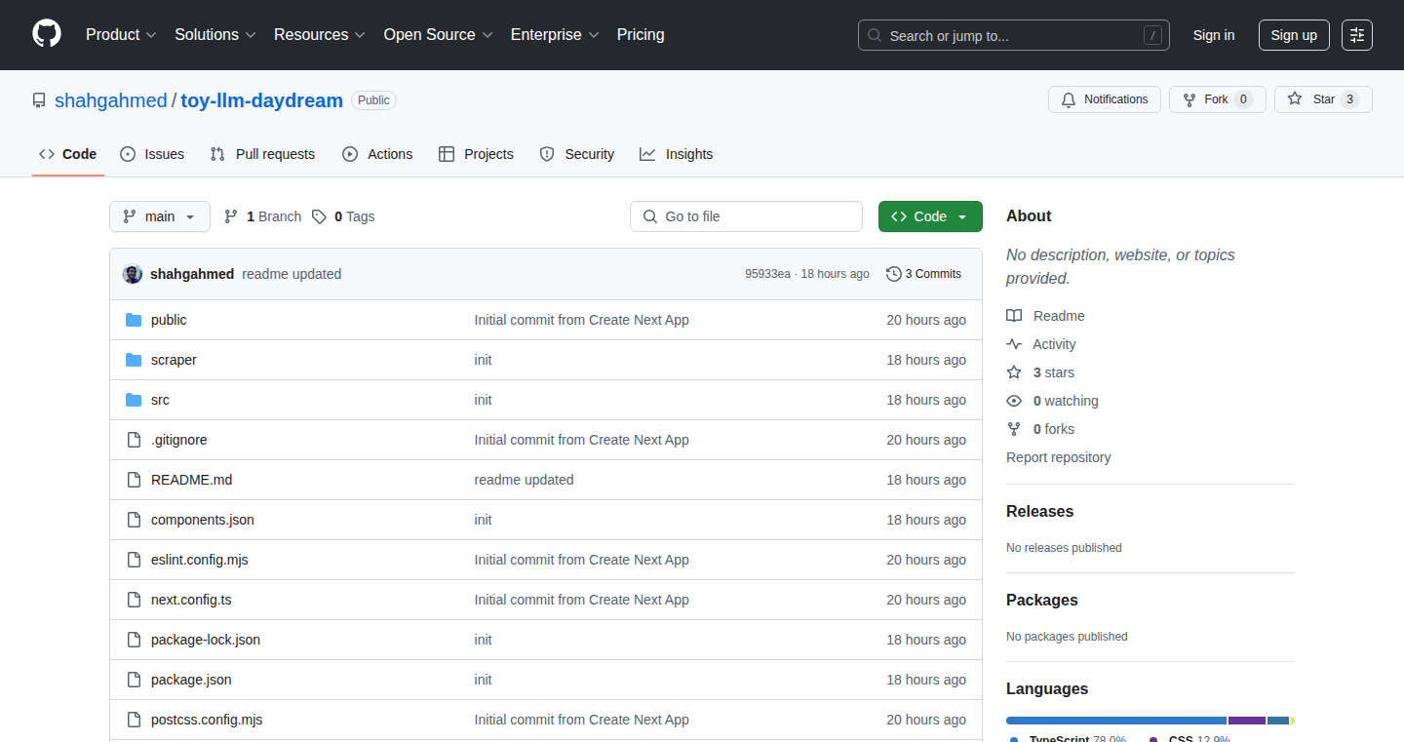
Task: Open the Projects tab
Action: 476,154
